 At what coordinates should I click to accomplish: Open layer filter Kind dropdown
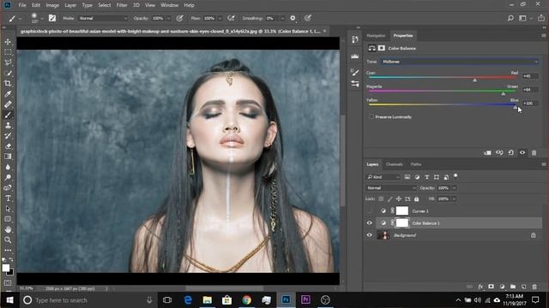point(383,177)
